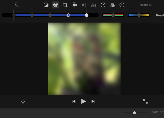This screenshot has height=118, width=164.
Task: Click the timeline zoom slider handle
Action: (x=134, y=113)
